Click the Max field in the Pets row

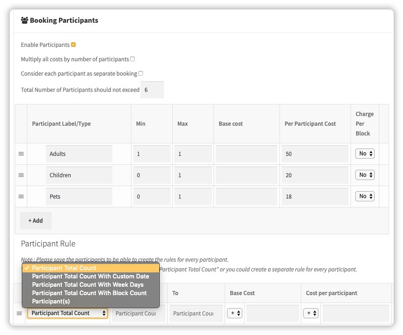pyautogui.click(x=193, y=197)
